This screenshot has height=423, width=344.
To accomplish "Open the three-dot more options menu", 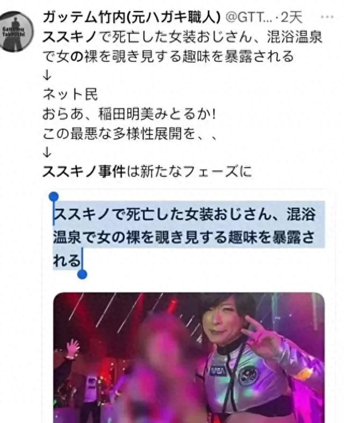I will point(327,17).
